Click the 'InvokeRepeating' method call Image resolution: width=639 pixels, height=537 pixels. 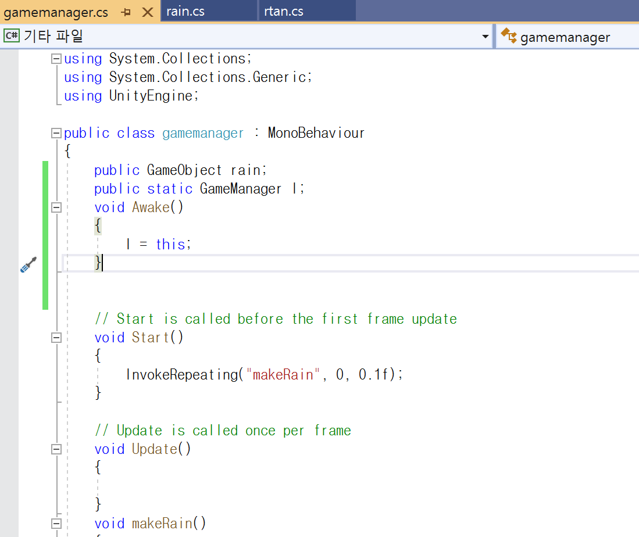coord(182,374)
